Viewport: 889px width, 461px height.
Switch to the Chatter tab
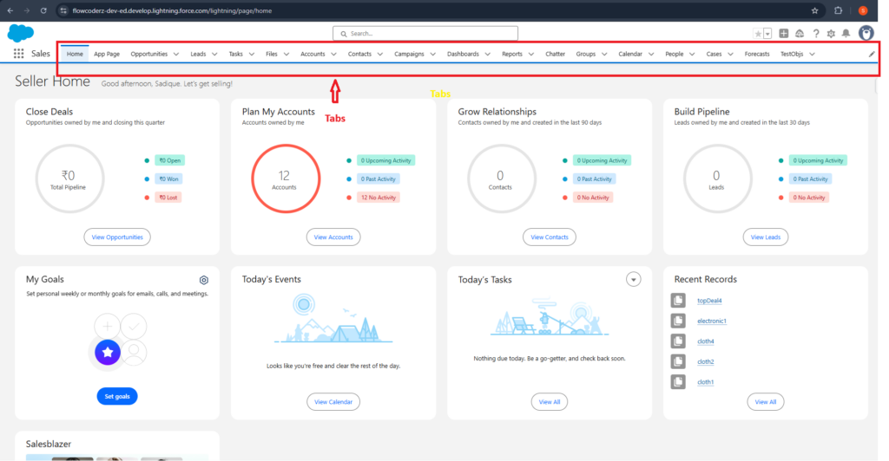coord(555,54)
